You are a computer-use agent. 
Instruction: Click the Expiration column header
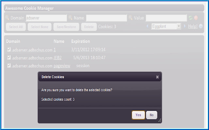click(x=81, y=41)
